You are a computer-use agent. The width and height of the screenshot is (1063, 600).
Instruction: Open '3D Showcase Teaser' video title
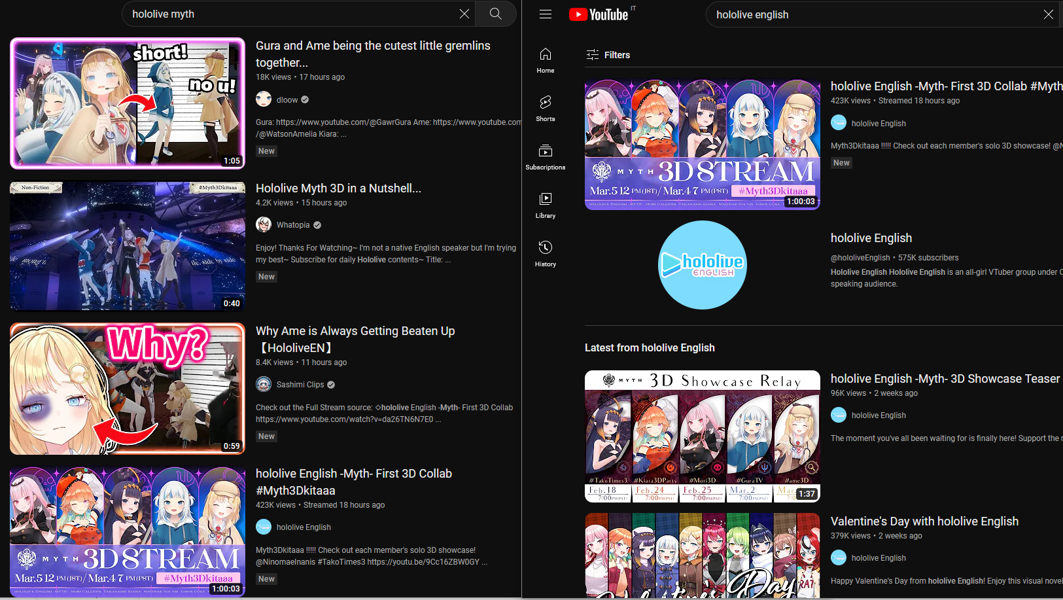click(945, 379)
